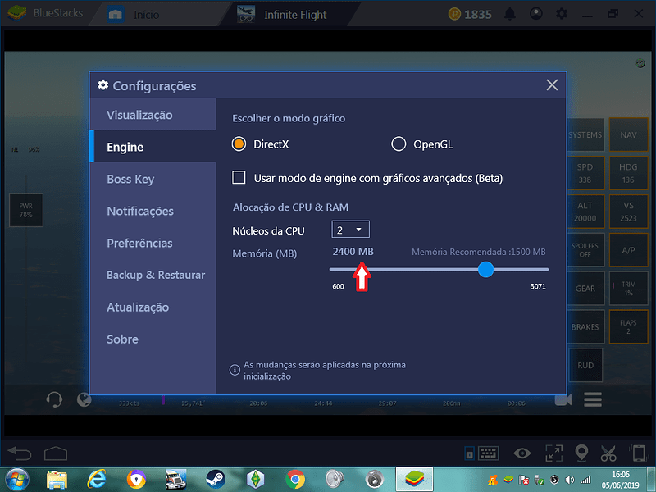This screenshot has width=656, height=492.
Task: Enable advanced graphics engine mode (Beta)
Action: [x=239, y=177]
